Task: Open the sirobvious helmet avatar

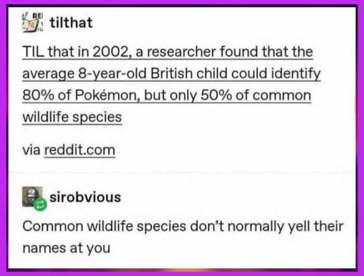Action: [x=32, y=197]
